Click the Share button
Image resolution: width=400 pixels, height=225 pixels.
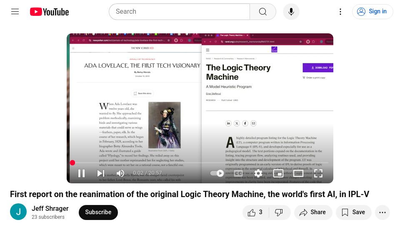pos(313,212)
